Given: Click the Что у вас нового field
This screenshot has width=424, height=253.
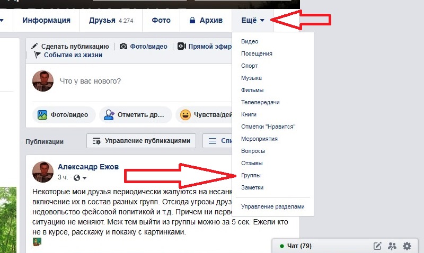Looking at the screenshot, I should [x=145, y=81].
